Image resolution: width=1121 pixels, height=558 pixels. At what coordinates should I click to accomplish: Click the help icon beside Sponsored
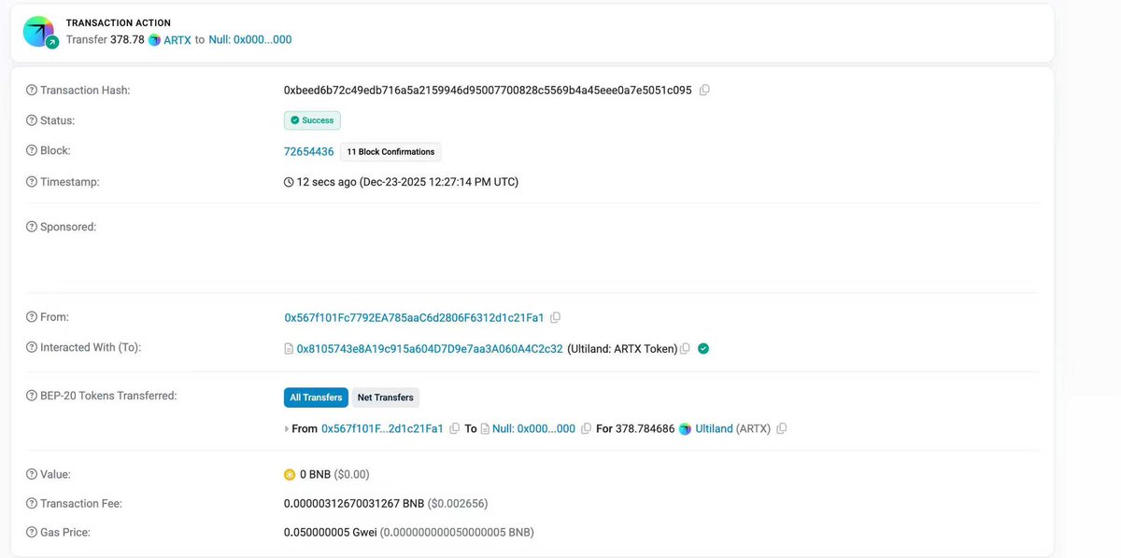click(32, 227)
